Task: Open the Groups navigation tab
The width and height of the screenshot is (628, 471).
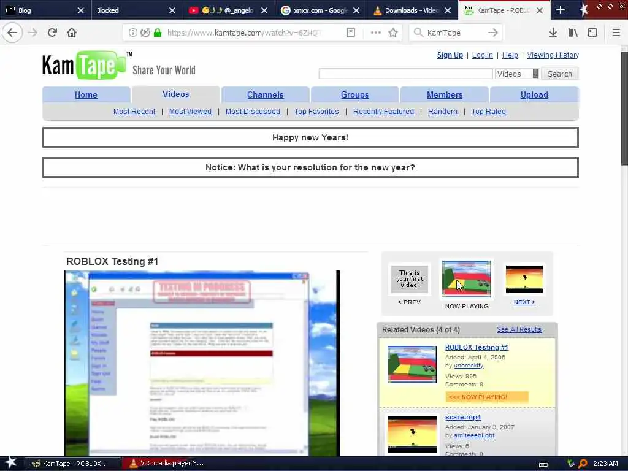Action: 355,95
